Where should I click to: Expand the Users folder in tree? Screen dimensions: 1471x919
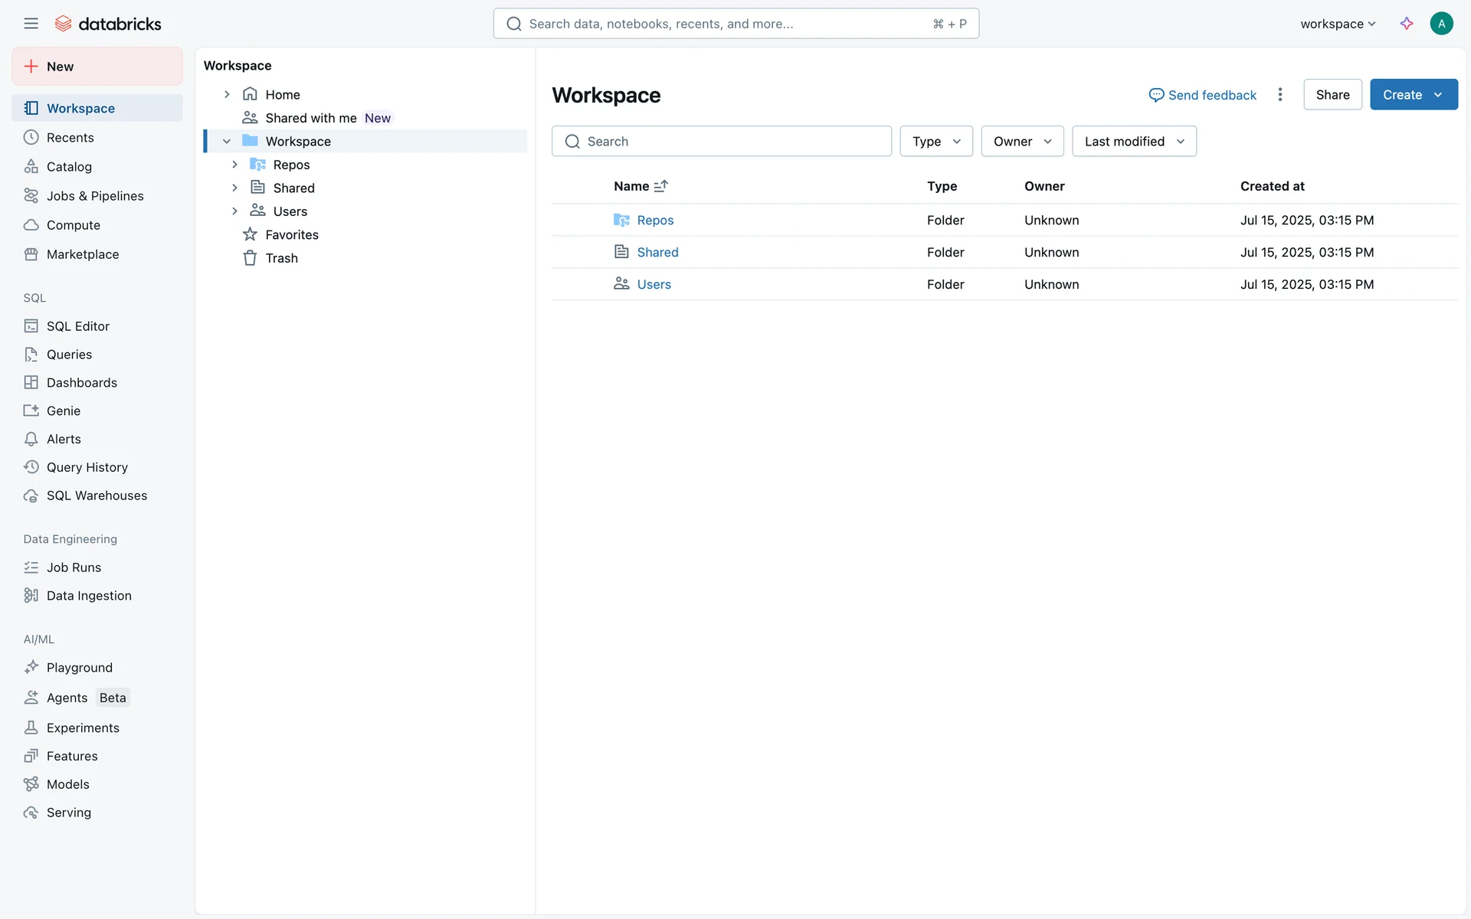click(235, 211)
